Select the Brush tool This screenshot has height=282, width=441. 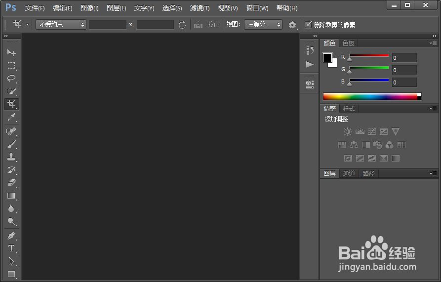(11, 144)
